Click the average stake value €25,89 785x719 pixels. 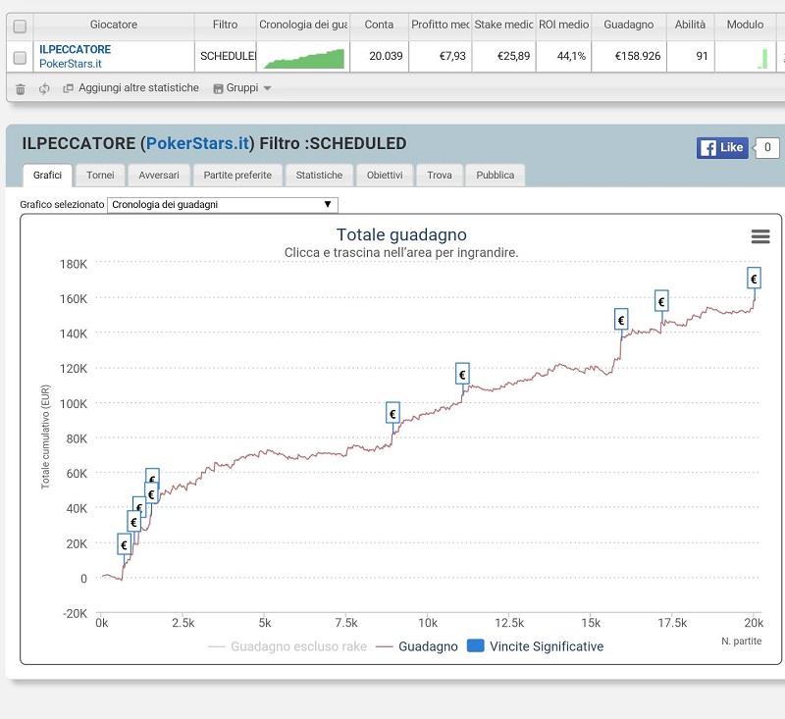pos(513,56)
